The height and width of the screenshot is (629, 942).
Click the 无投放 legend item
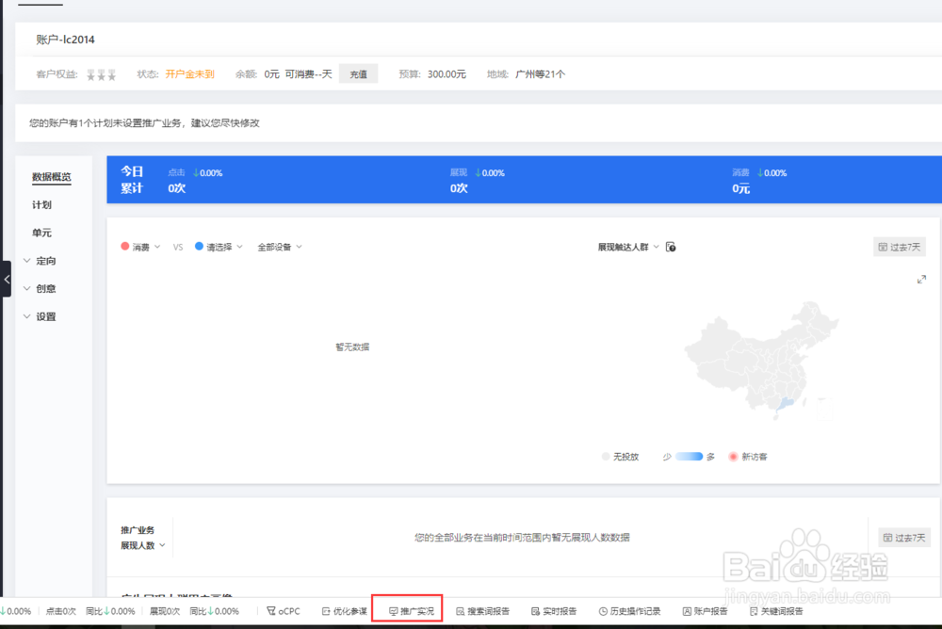point(621,457)
